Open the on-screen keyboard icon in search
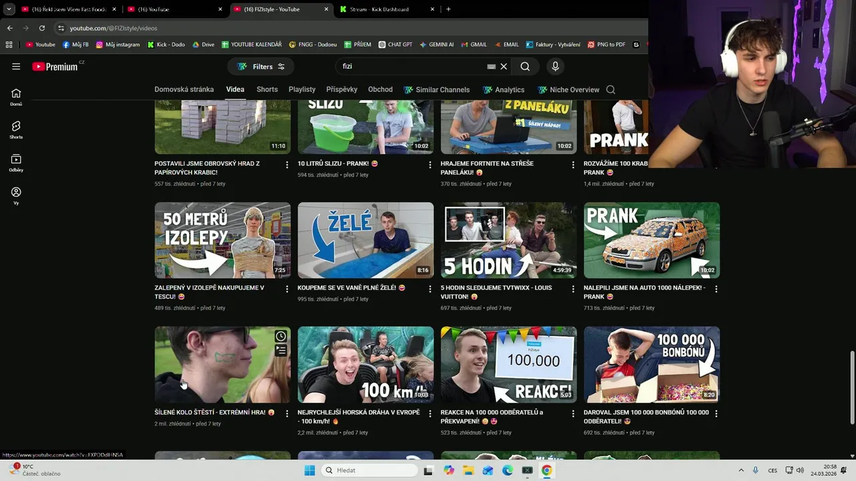 tap(492, 66)
